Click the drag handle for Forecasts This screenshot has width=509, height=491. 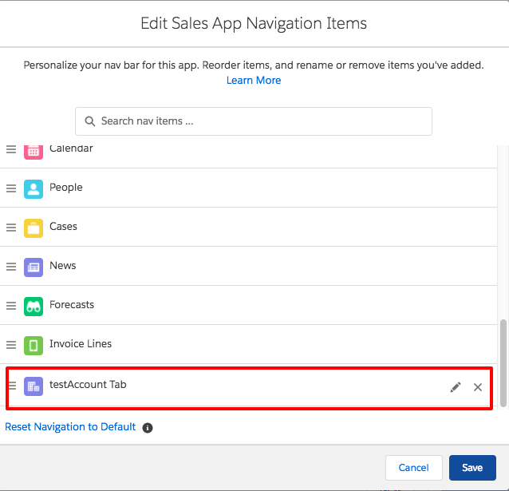point(11,306)
